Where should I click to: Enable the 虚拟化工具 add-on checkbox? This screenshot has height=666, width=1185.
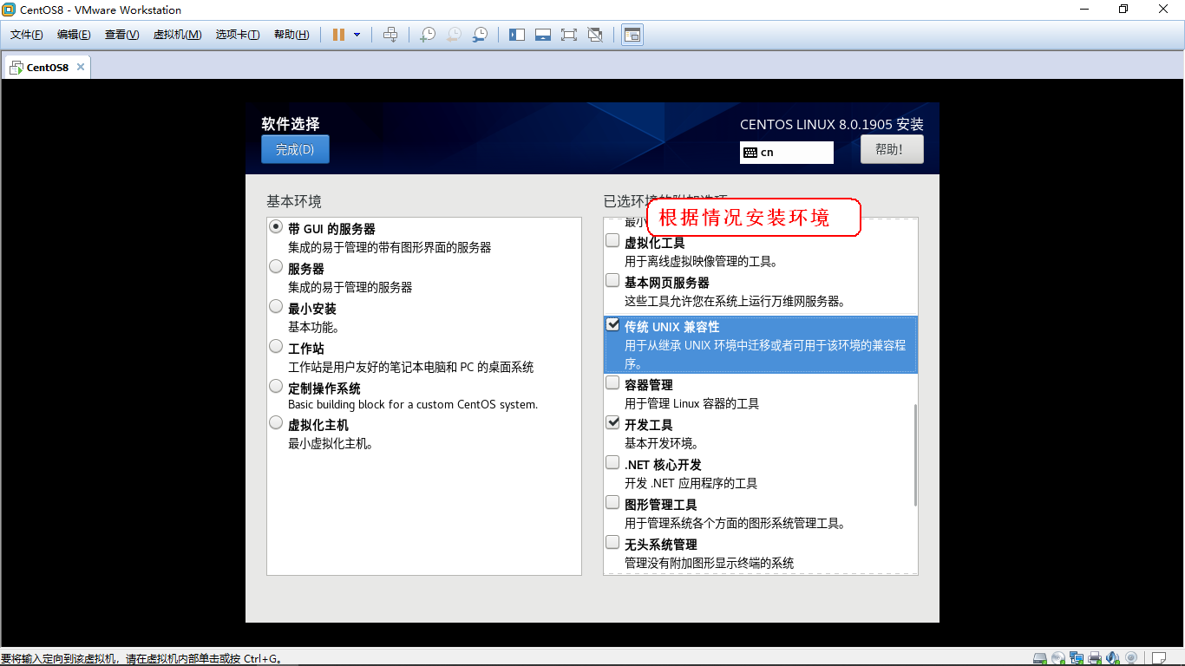pos(612,241)
